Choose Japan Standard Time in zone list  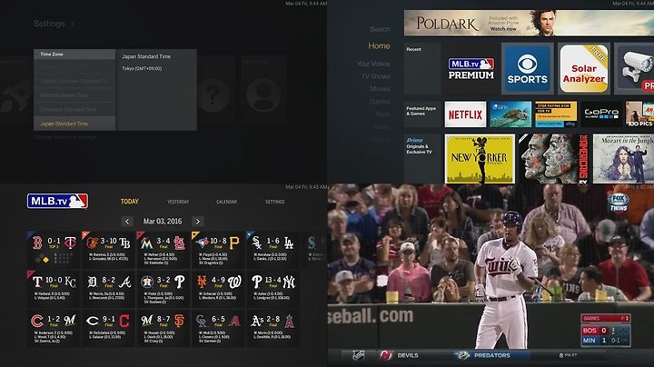coord(74,124)
